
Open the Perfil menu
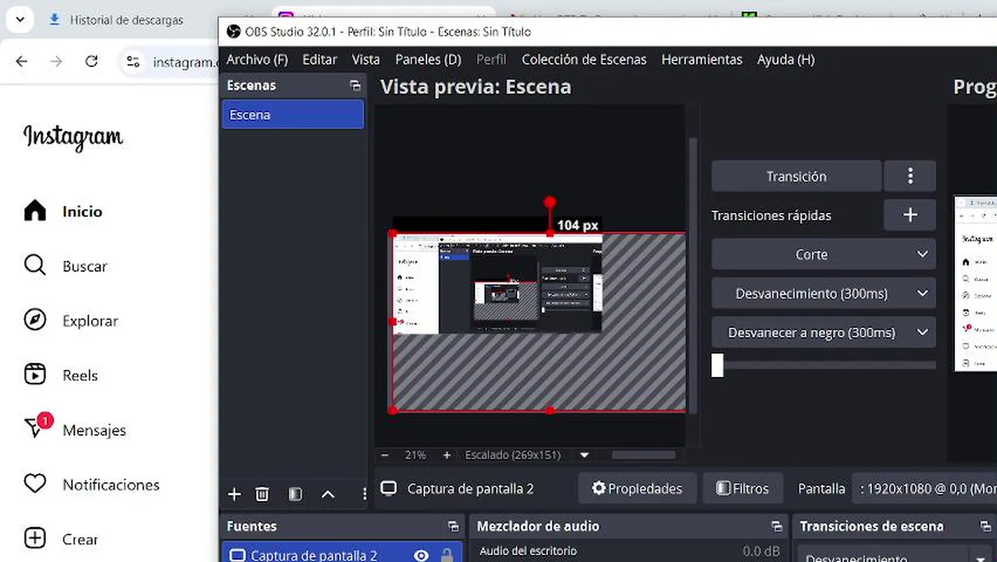(x=491, y=59)
